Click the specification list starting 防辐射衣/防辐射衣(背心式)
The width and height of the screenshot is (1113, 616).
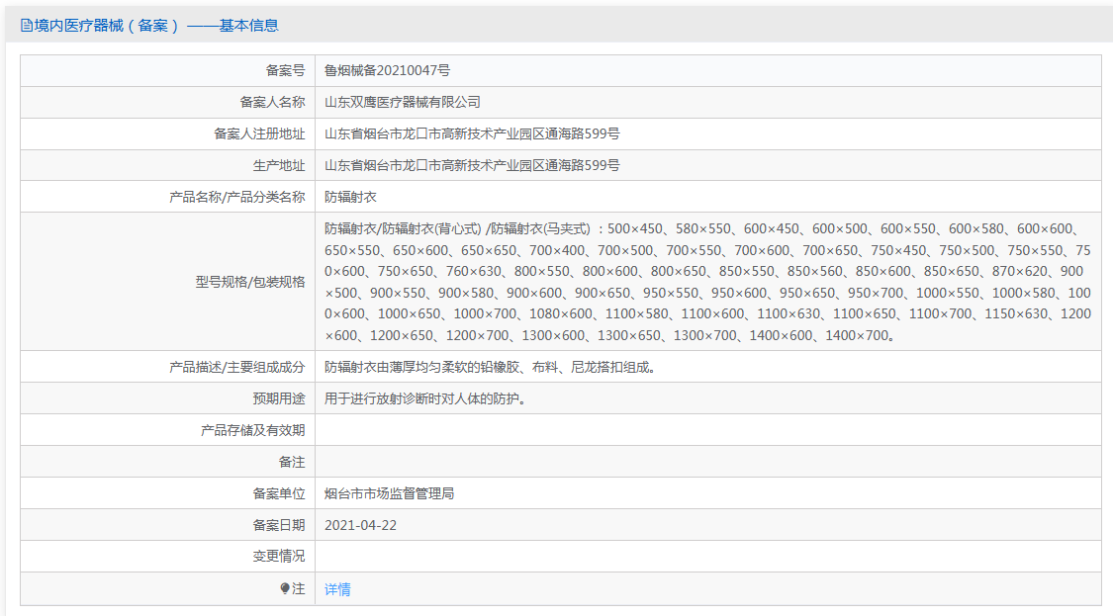coord(707,282)
